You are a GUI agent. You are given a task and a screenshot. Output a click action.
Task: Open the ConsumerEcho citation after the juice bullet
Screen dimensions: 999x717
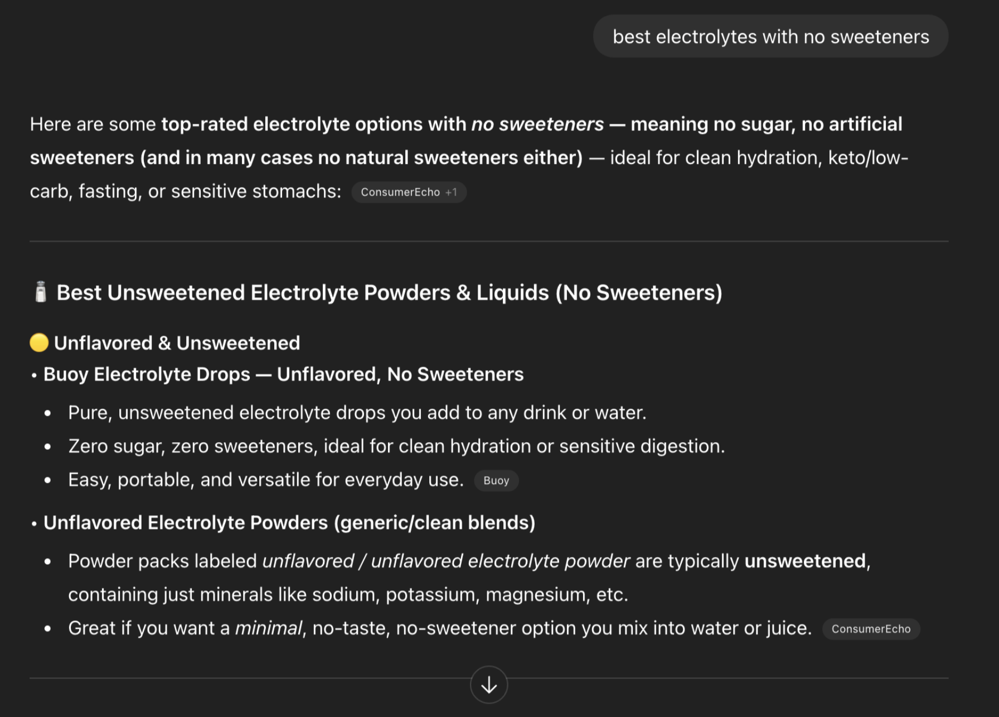[x=871, y=629]
